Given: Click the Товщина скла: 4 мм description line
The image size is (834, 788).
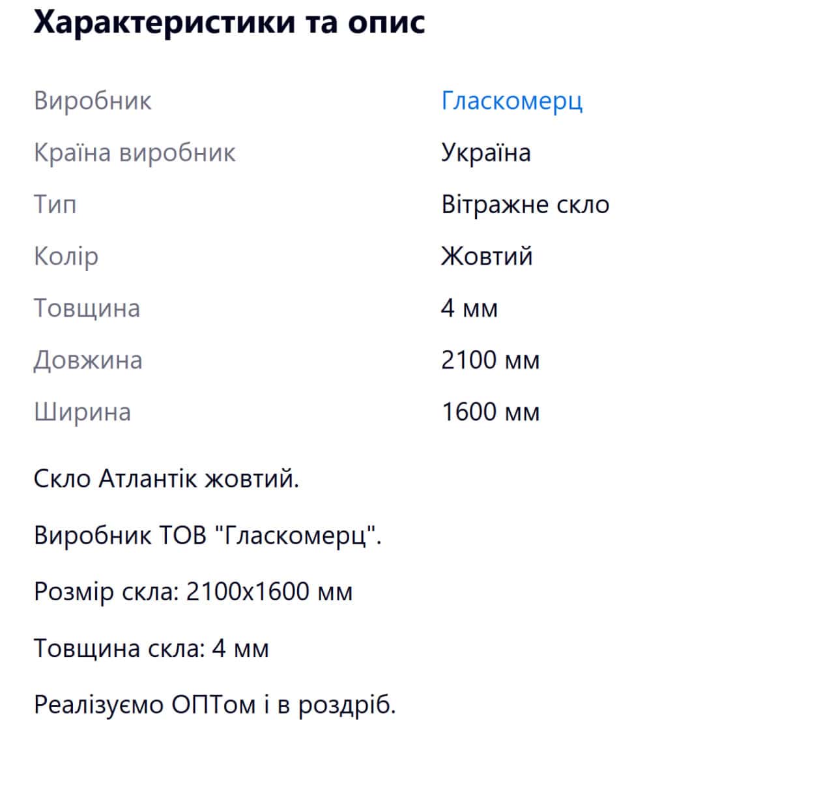Looking at the screenshot, I should click(151, 649).
